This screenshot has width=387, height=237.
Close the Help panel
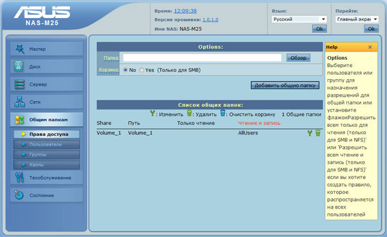pyautogui.click(x=370, y=47)
